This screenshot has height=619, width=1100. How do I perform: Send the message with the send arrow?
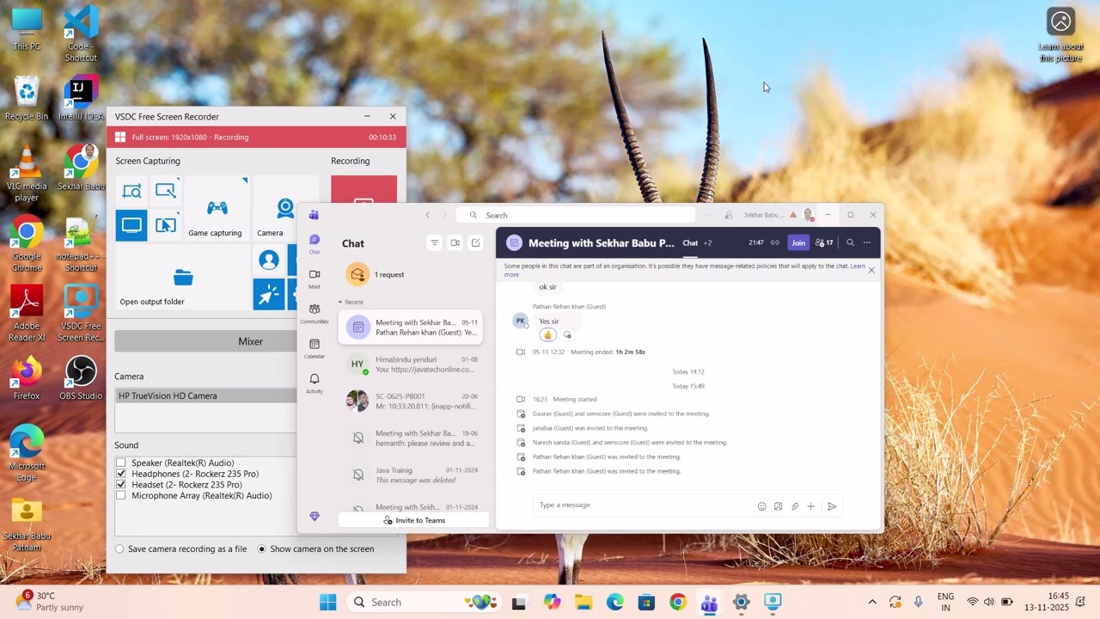point(832,506)
